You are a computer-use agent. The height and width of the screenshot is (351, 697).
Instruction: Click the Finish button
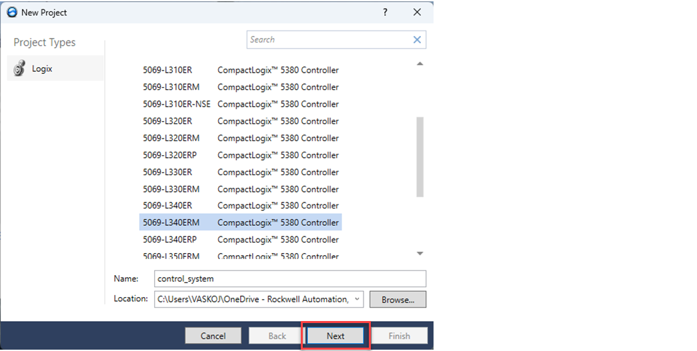tap(400, 336)
